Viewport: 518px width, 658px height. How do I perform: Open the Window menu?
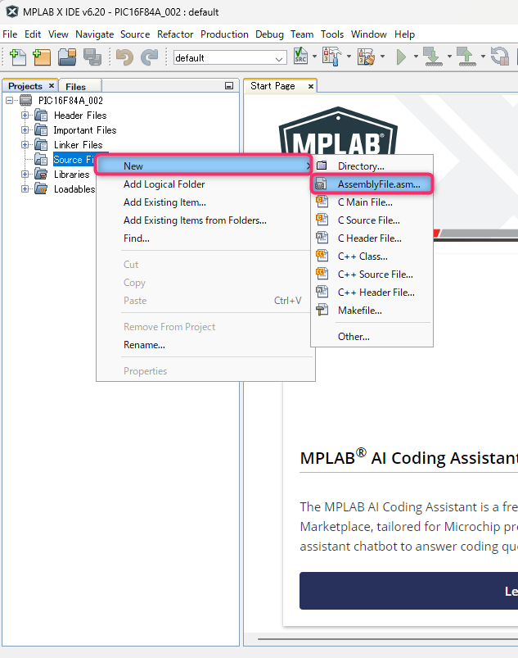pos(369,34)
